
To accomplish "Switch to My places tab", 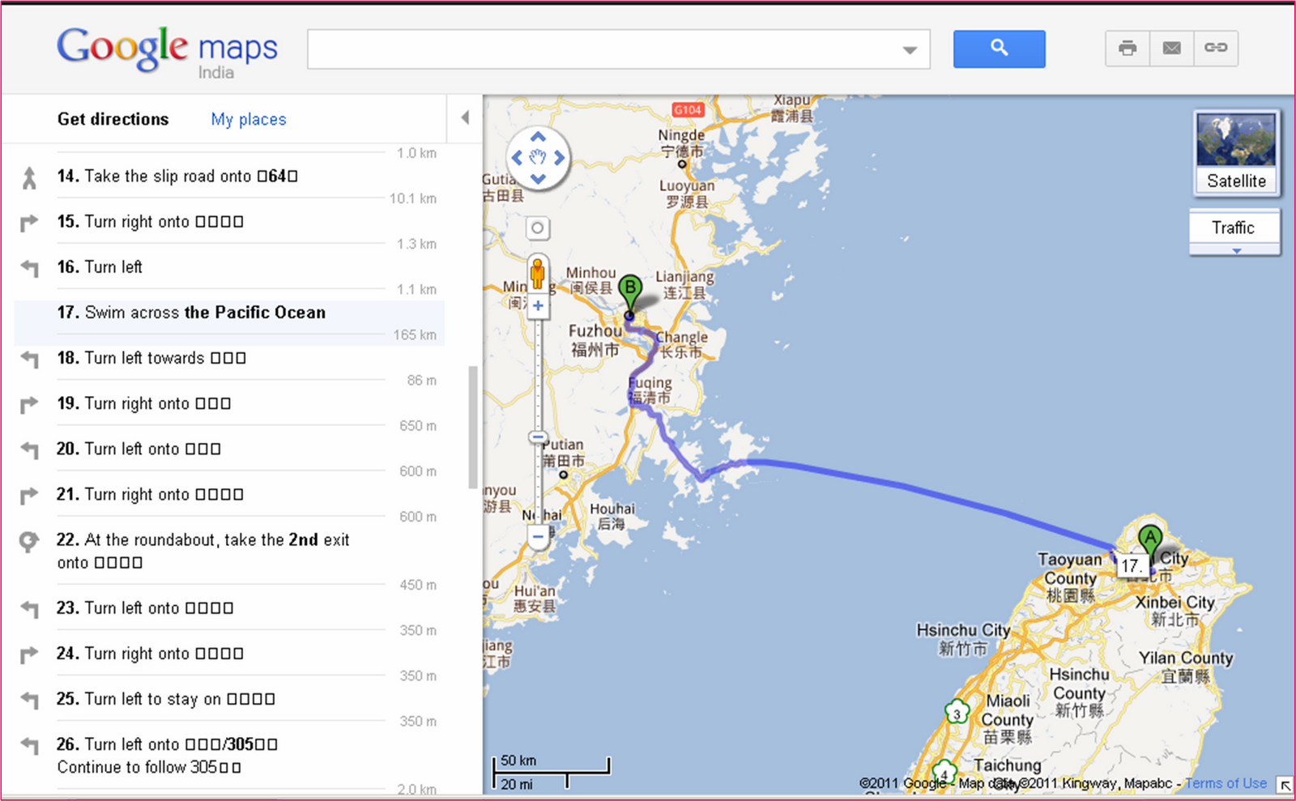I will (249, 119).
